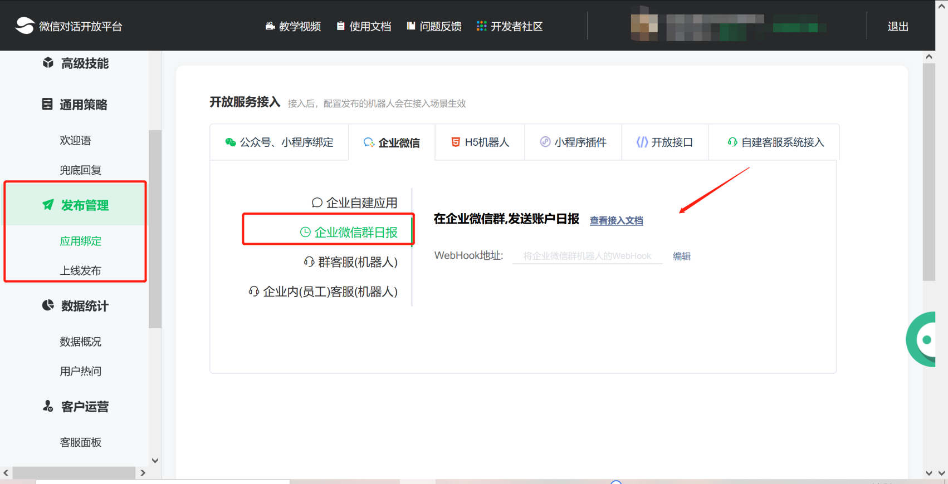Open 应用绑定 in the sidebar
The image size is (948, 484).
tap(80, 241)
